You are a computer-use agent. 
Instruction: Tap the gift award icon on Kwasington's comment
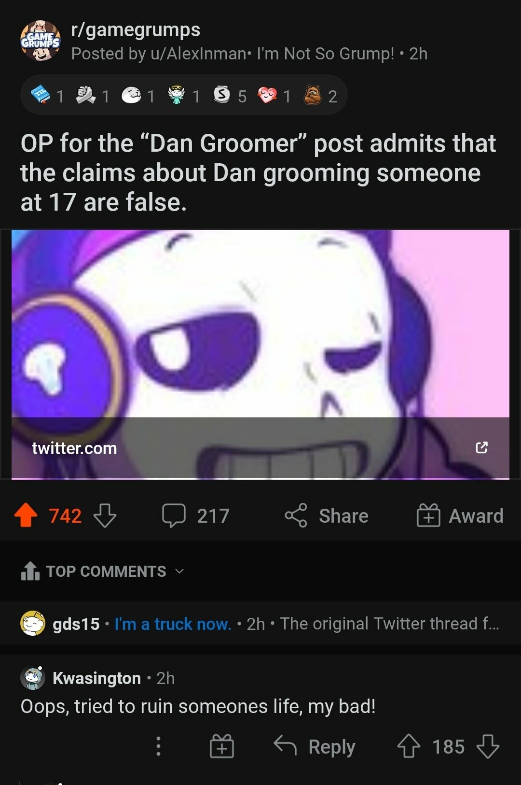[x=222, y=746]
